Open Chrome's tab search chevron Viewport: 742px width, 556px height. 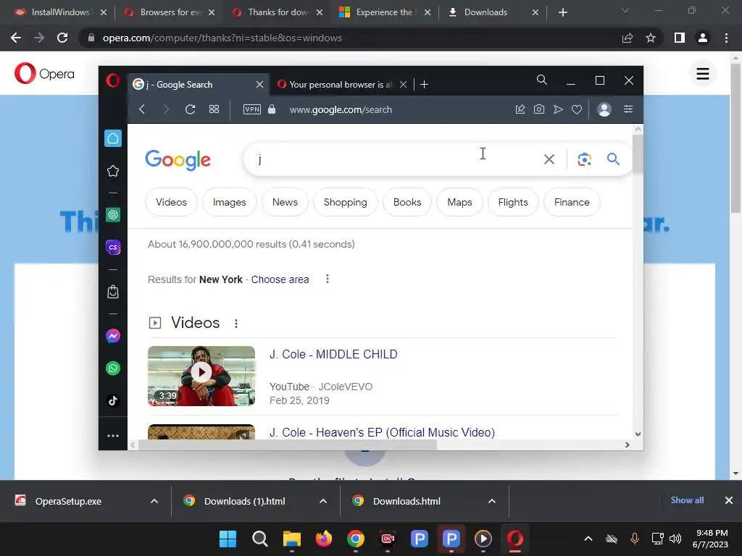[x=625, y=10]
